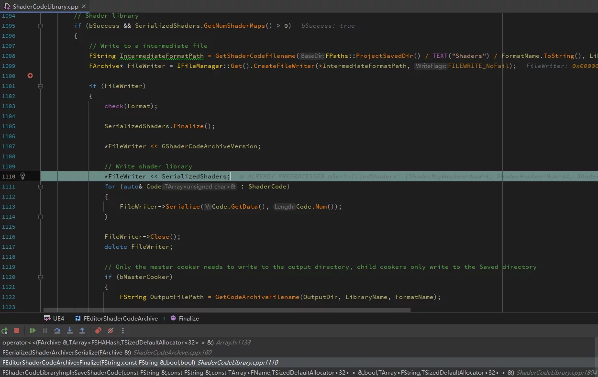The width and height of the screenshot is (598, 377).
Task: Open the View Breakpoints dialog
Action: click(x=98, y=331)
